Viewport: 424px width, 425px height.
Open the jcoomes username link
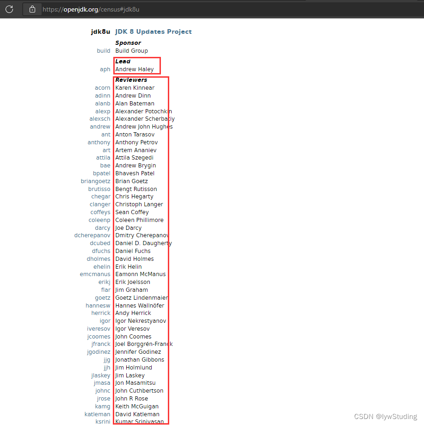pyautogui.click(x=98, y=337)
